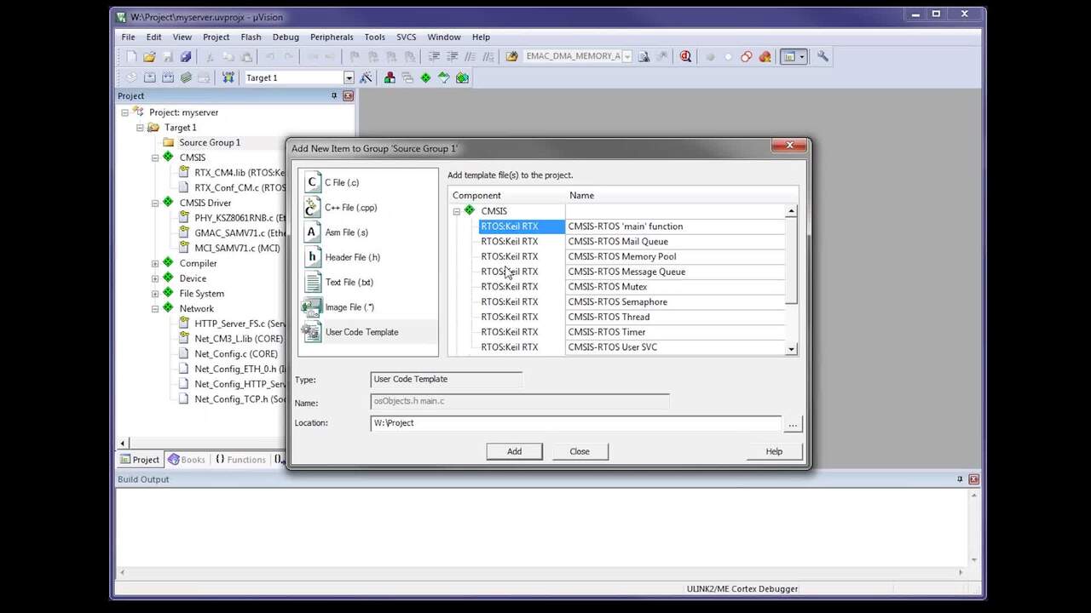This screenshot has height=613, width=1091.
Task: Open Manage Run-Time Environment green diamond icon
Action: click(425, 77)
